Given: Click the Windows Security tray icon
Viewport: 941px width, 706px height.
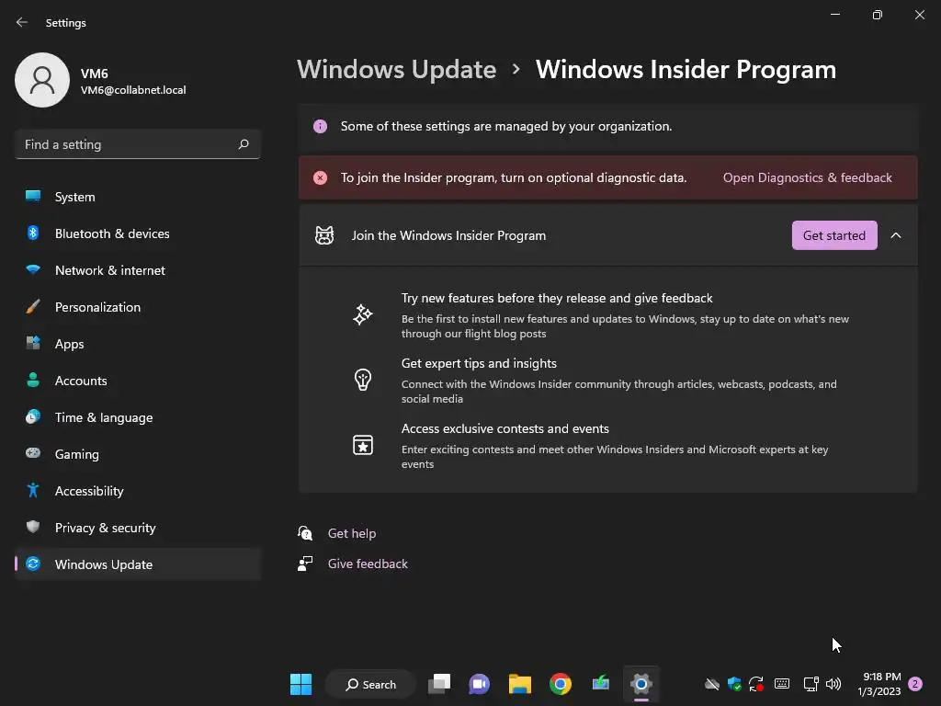Looking at the screenshot, I should [x=734, y=684].
